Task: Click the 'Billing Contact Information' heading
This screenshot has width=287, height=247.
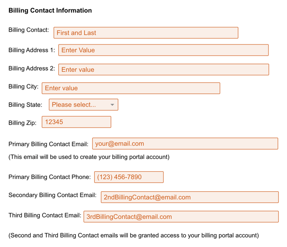Action: [x=50, y=10]
